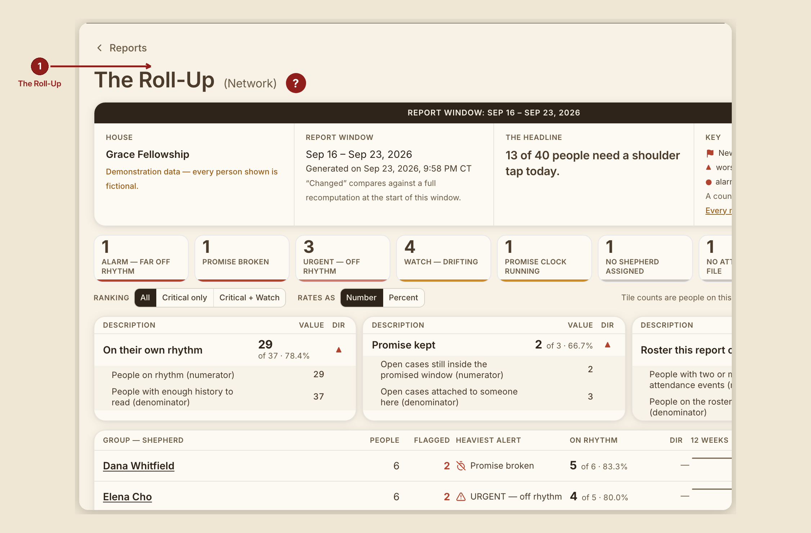The width and height of the screenshot is (811, 533).
Task: Click the back chevron beside Reports
Action: [100, 48]
